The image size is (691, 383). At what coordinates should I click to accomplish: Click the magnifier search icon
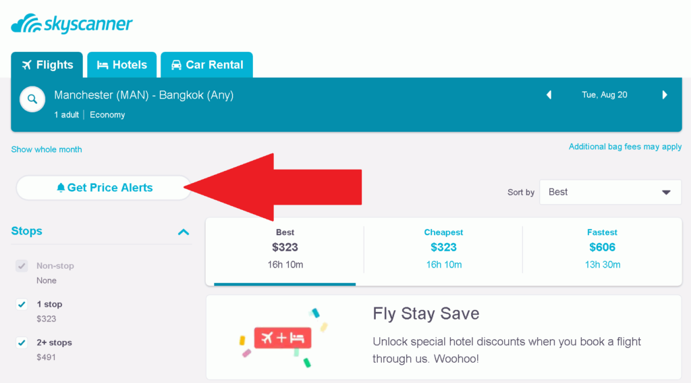point(31,99)
